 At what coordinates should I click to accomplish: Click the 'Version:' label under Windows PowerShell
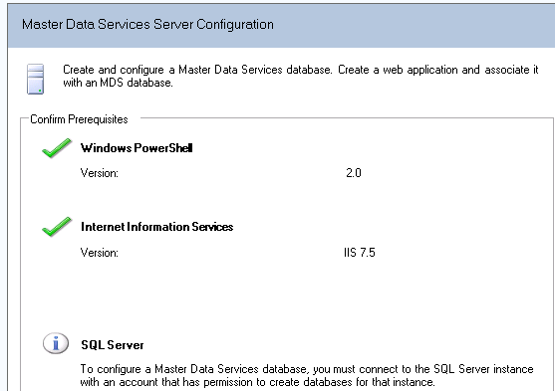click(100, 173)
